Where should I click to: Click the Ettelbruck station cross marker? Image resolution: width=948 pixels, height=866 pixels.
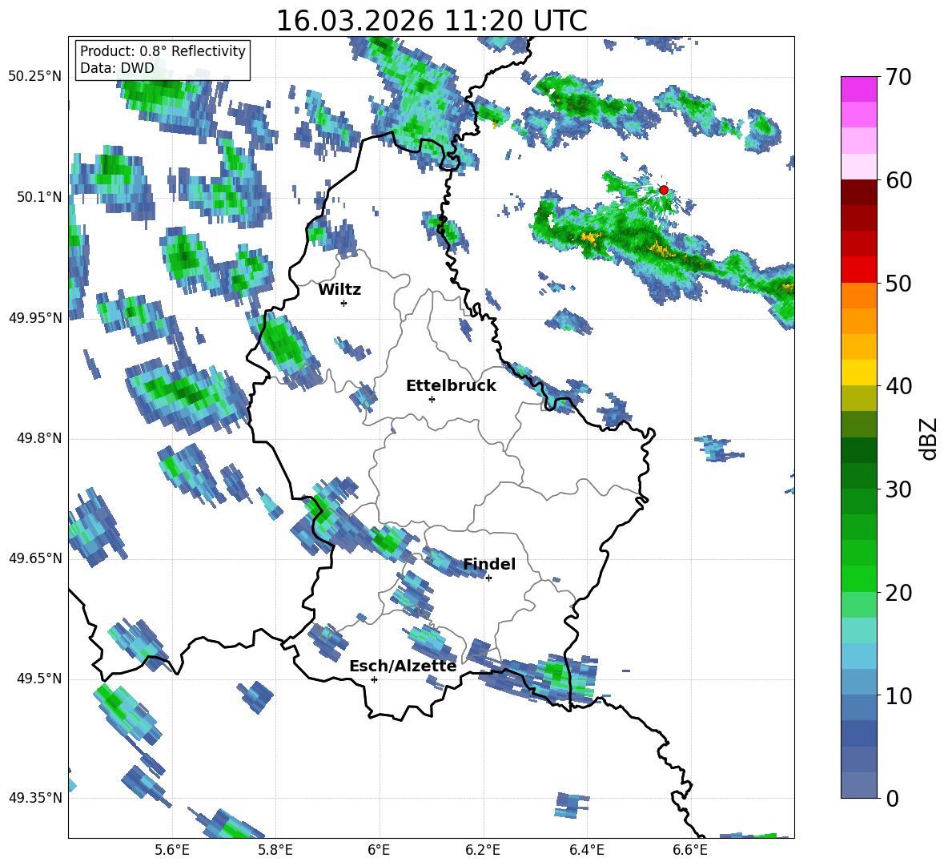(x=432, y=399)
